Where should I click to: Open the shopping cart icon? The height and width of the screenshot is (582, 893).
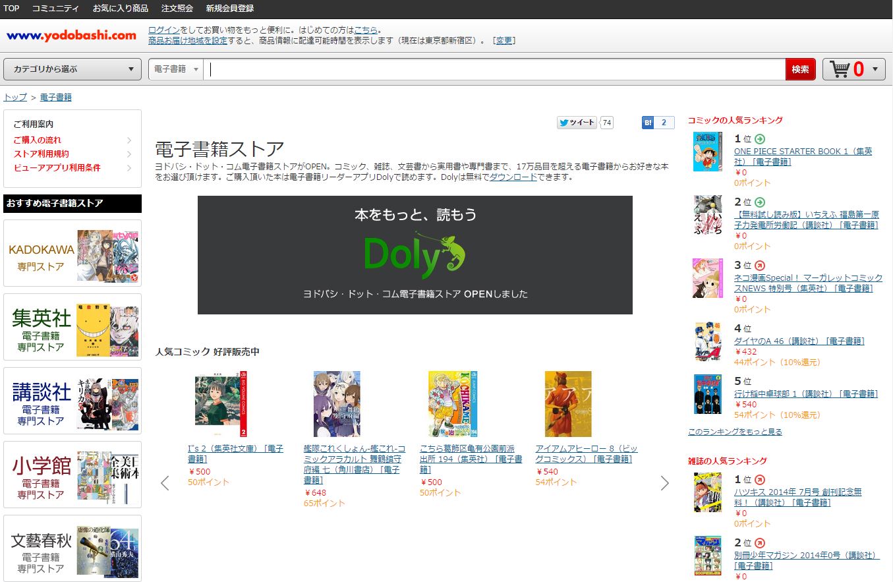[840, 69]
